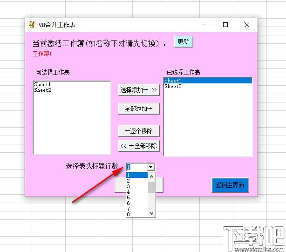Image resolution: width=286 pixels, height=252 pixels.
Task: Choose option 4 in the dropdown list
Action: click(x=137, y=192)
